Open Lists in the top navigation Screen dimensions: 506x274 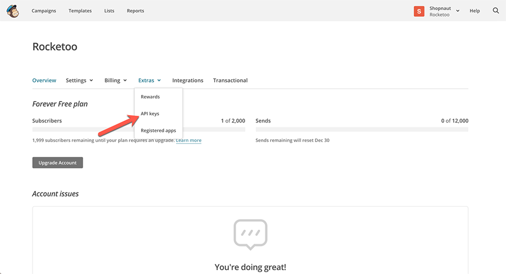pyautogui.click(x=109, y=11)
